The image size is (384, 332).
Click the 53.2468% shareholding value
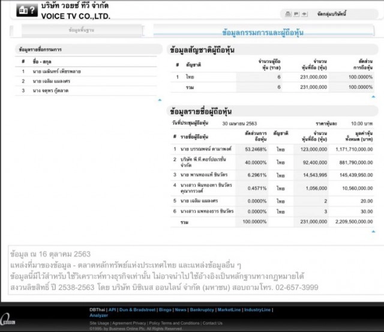[x=256, y=149]
